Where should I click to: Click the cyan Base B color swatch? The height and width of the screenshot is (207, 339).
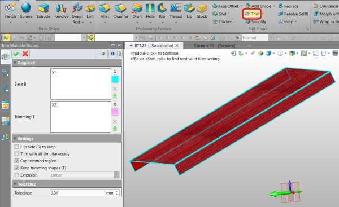tap(115, 79)
